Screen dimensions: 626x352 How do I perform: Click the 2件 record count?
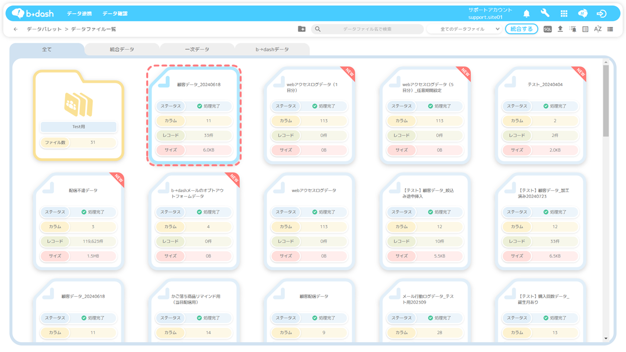[555, 135]
